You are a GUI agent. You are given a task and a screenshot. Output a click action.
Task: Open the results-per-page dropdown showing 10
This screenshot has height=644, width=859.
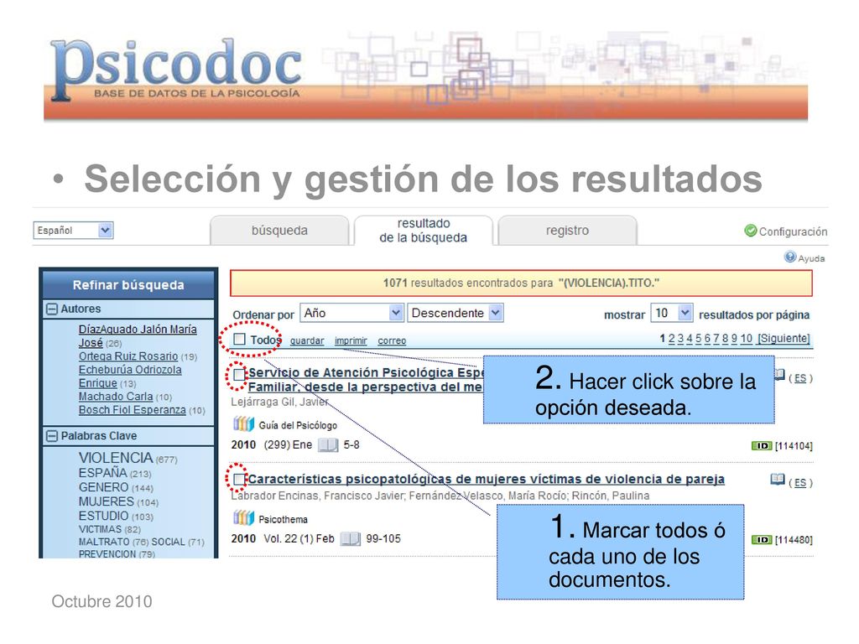pyautogui.click(x=672, y=314)
